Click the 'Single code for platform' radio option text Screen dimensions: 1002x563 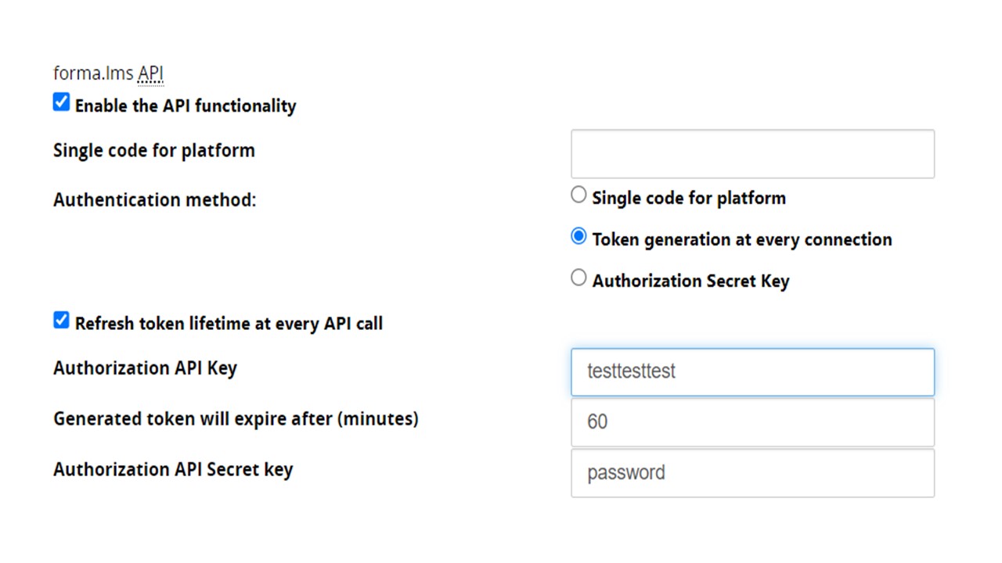689,199
